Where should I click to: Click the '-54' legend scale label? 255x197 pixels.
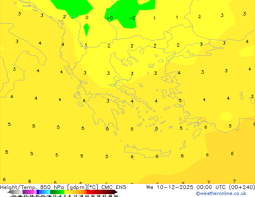click(x=13, y=196)
